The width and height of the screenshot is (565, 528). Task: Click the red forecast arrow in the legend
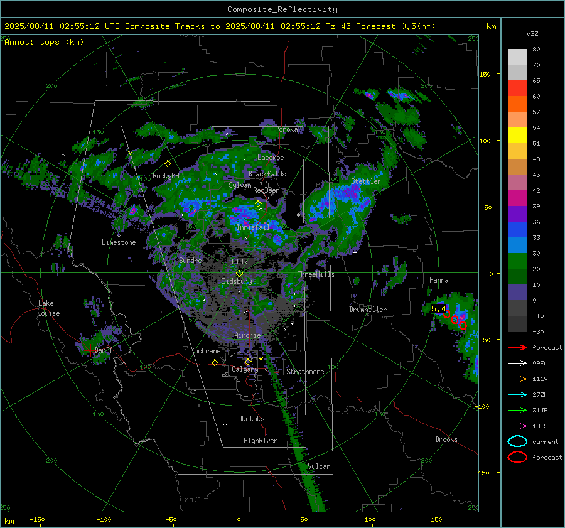tap(517, 347)
